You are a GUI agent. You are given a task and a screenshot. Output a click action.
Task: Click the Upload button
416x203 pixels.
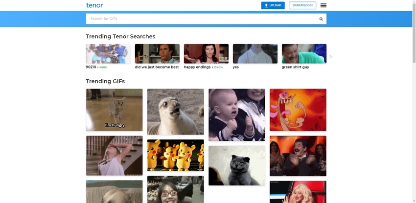pos(273,5)
